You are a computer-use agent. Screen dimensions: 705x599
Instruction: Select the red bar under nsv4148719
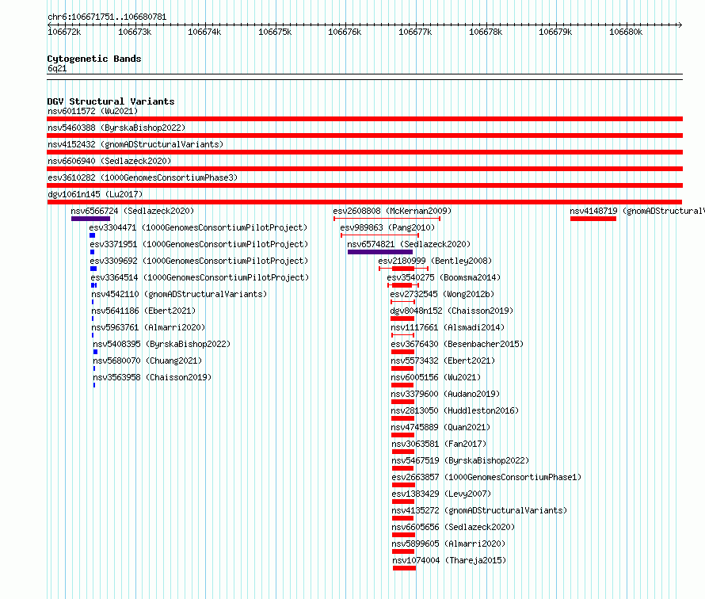(x=593, y=219)
